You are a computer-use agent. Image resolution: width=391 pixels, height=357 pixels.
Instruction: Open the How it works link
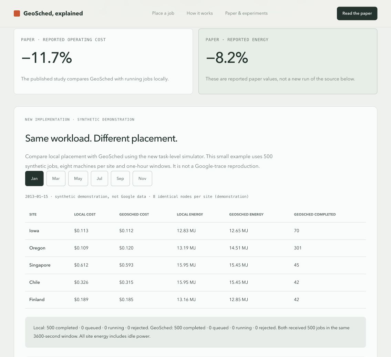pos(199,13)
